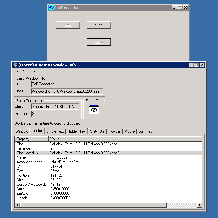
Task: Go to the Mouse tab
Action: (x=130, y=131)
